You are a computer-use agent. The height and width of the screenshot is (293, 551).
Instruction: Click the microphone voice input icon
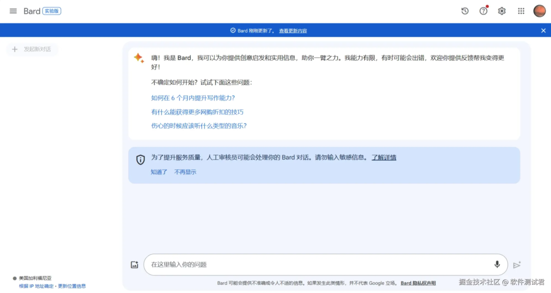497,264
